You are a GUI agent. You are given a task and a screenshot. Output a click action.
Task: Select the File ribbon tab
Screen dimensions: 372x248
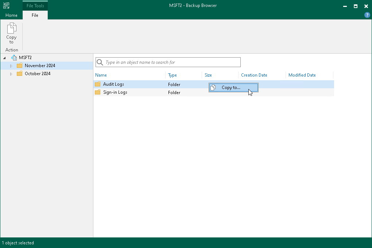[35, 15]
